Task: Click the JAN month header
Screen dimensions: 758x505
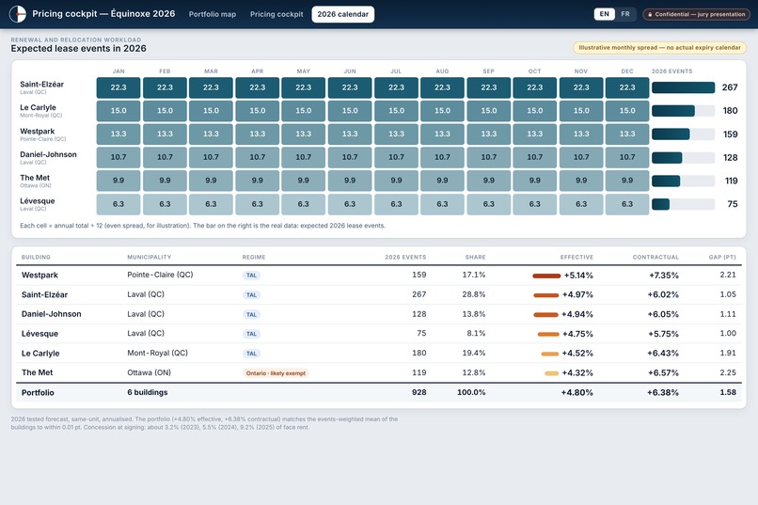Action: pos(118,71)
